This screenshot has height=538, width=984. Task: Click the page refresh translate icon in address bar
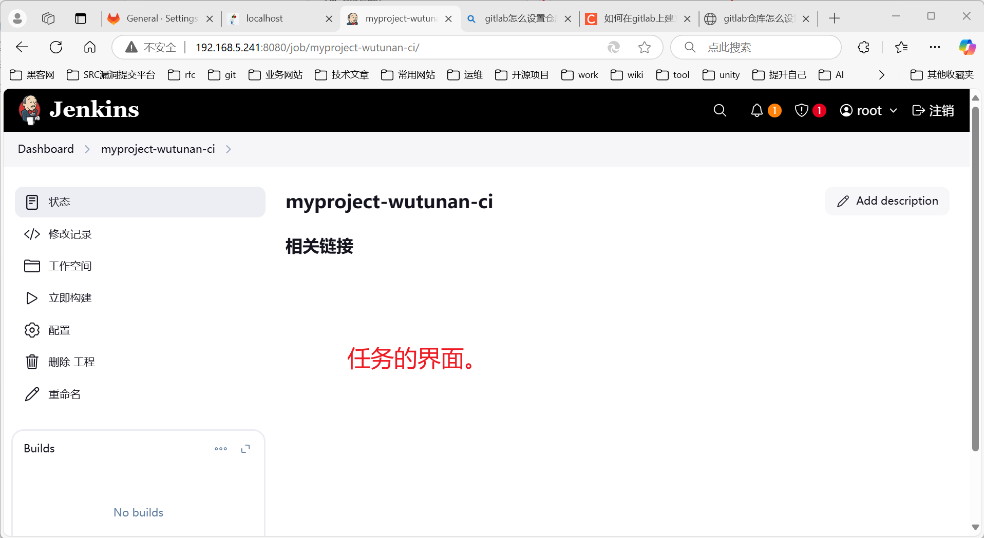click(x=614, y=48)
